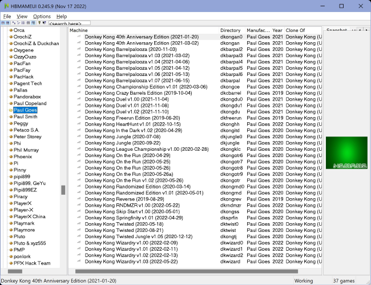Click icon beside Donkey Kong RNDMZR v1.00
This screenshot has width=371, height=285.
point(79,205)
